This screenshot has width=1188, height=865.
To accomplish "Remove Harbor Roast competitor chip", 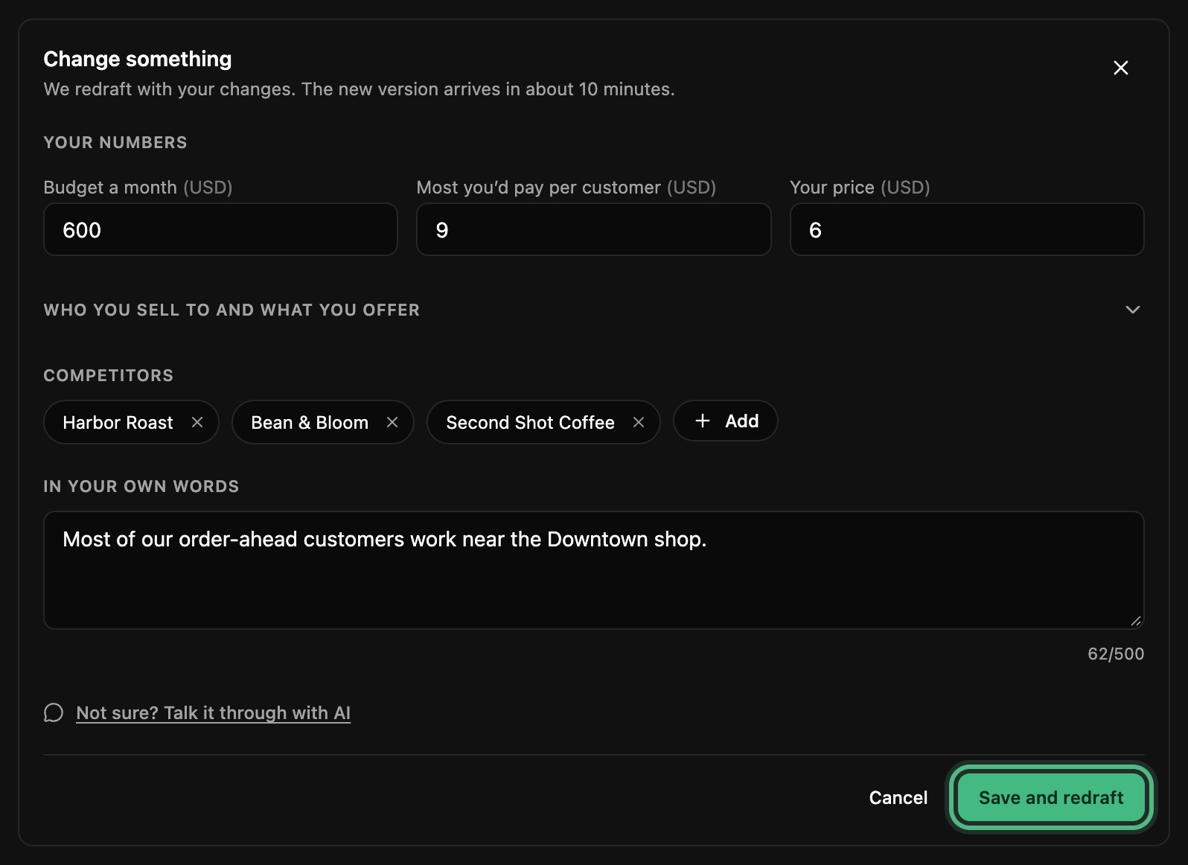I will [197, 422].
